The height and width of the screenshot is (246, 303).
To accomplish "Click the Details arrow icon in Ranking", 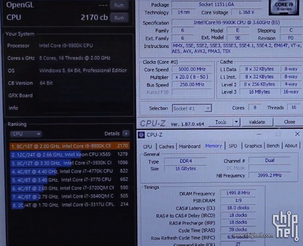I will [x=126, y=133].
